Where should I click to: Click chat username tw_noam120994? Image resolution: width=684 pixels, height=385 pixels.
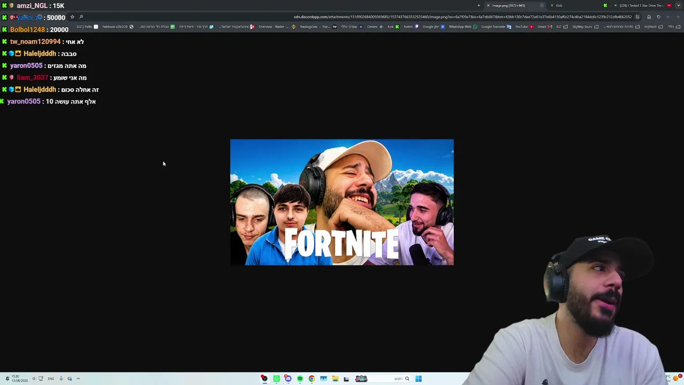click(x=35, y=41)
